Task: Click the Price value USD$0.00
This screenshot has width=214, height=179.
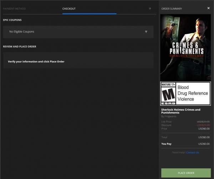Action: pos(204,128)
